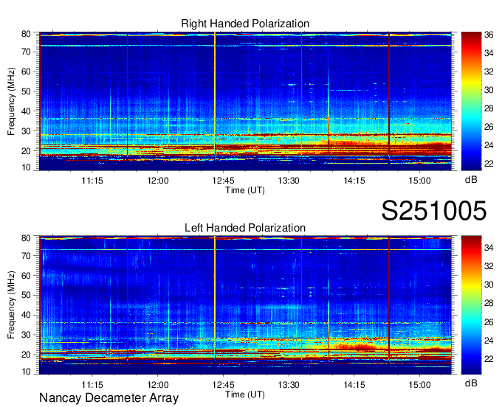The image size is (502, 407).
Task: Click the 22 value on bottom color scale
Action: click(x=487, y=358)
